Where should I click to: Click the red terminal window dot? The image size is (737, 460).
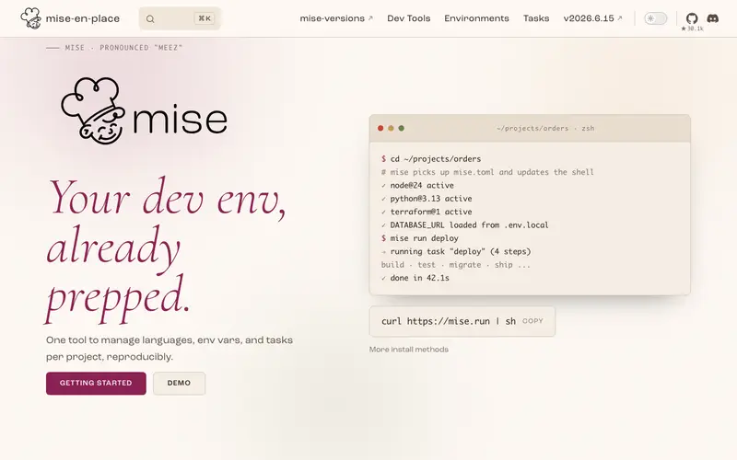tap(380, 128)
